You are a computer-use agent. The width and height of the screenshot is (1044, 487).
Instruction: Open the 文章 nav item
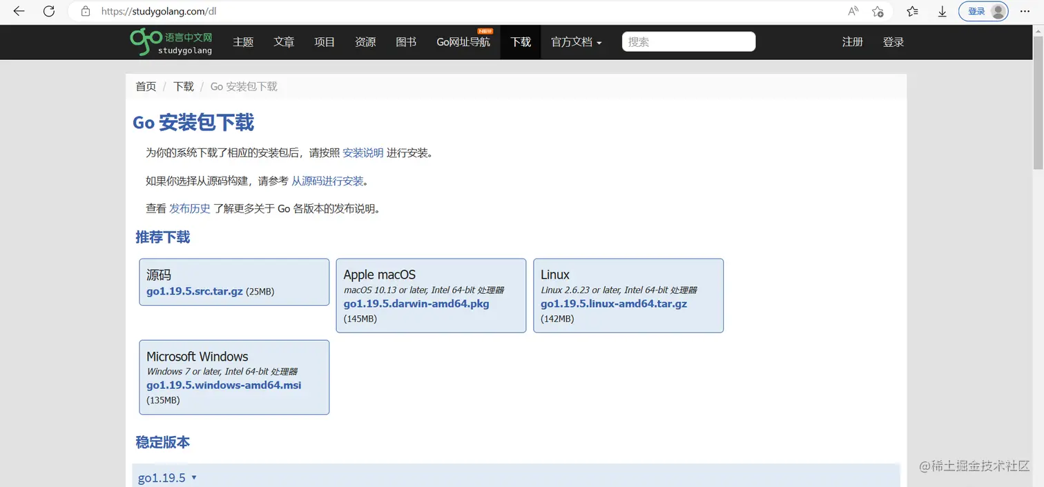(x=284, y=42)
